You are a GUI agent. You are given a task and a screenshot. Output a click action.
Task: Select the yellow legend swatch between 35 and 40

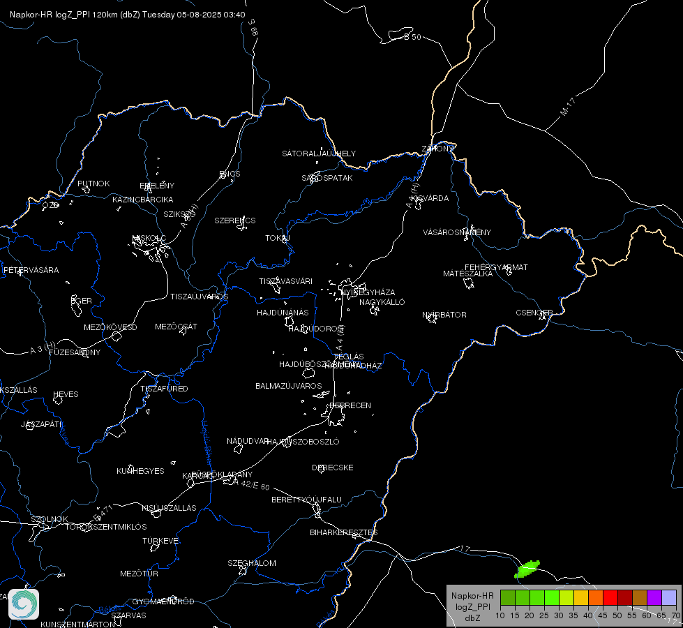click(581, 597)
